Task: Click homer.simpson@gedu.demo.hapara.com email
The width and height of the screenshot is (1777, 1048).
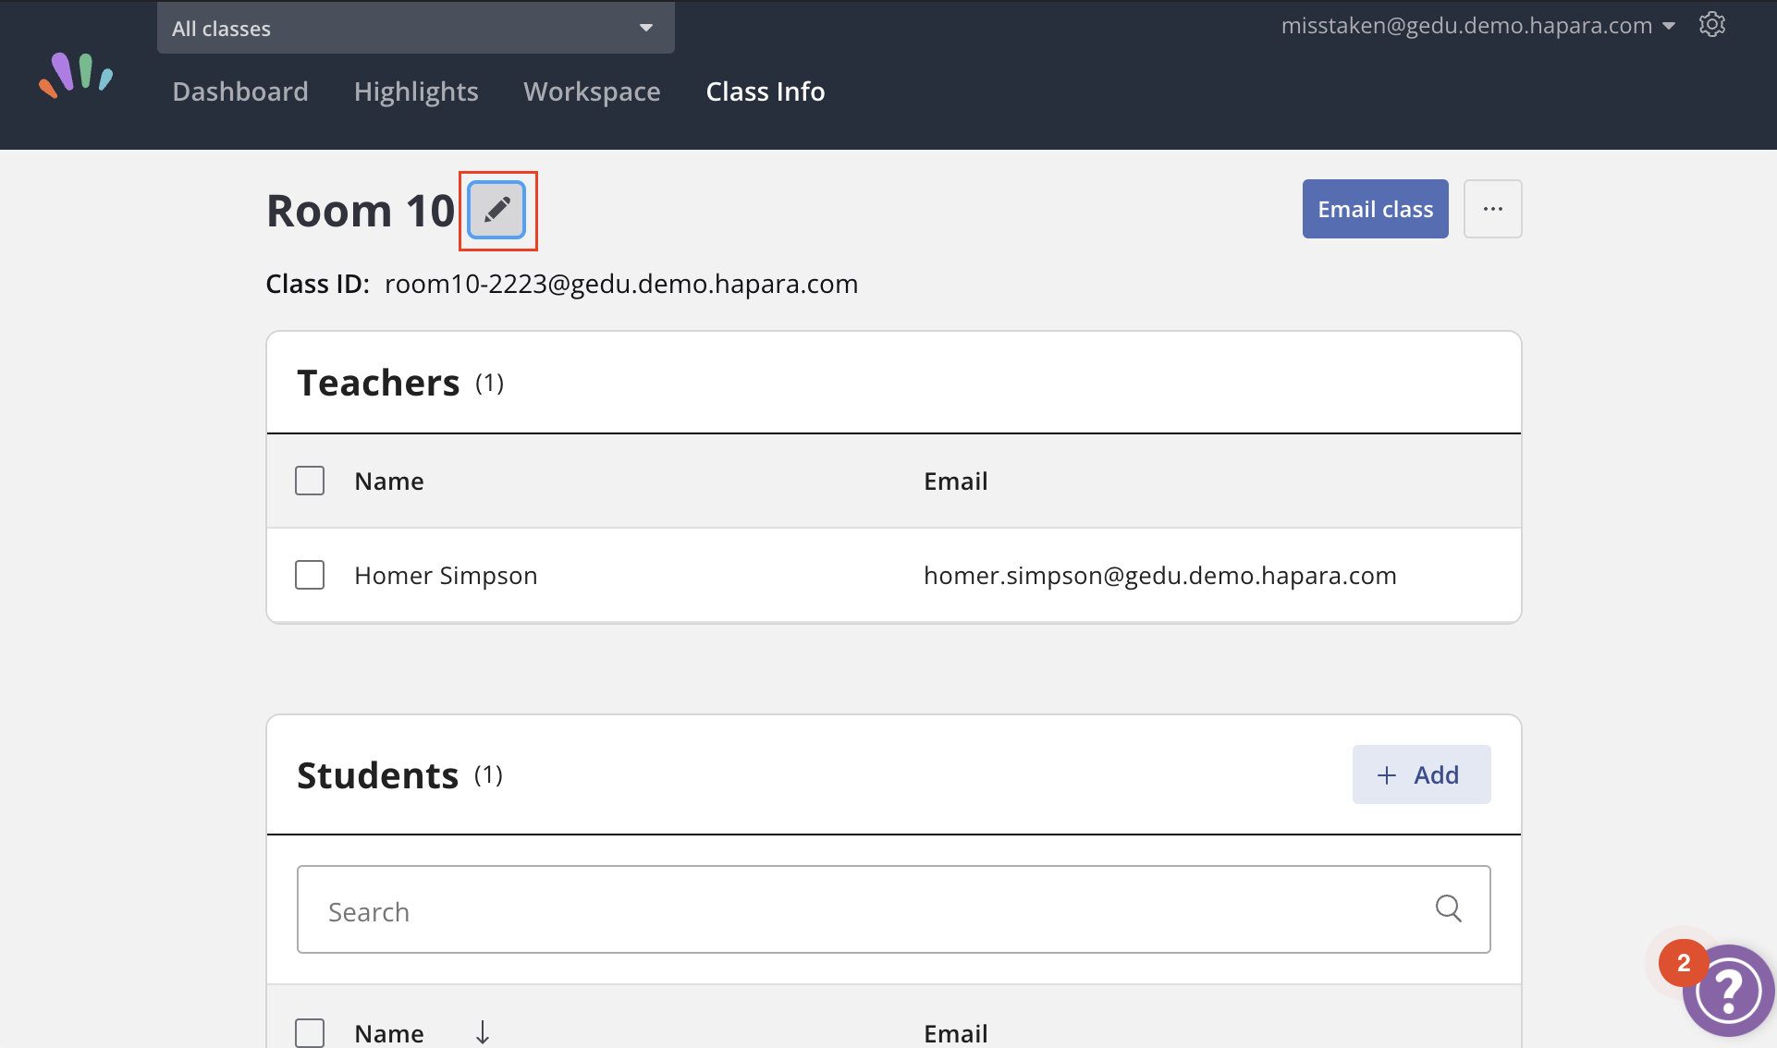Action: [1160, 576]
